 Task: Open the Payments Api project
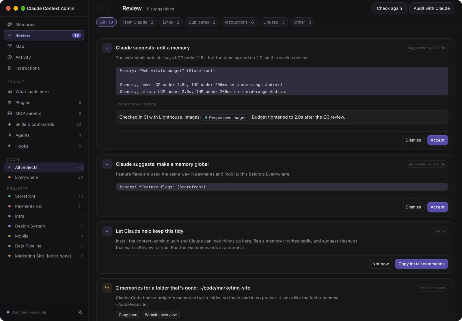pyautogui.click(x=44, y=206)
